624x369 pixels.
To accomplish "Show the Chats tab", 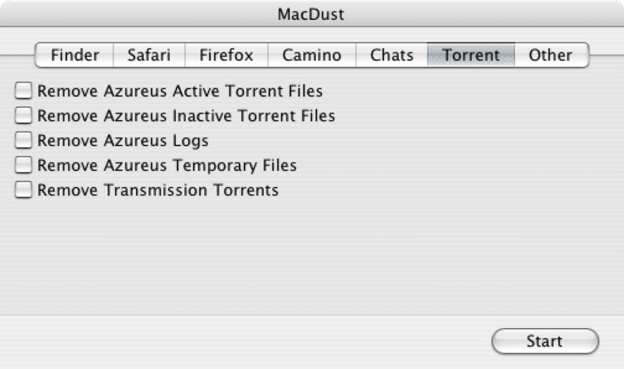I will tap(392, 55).
